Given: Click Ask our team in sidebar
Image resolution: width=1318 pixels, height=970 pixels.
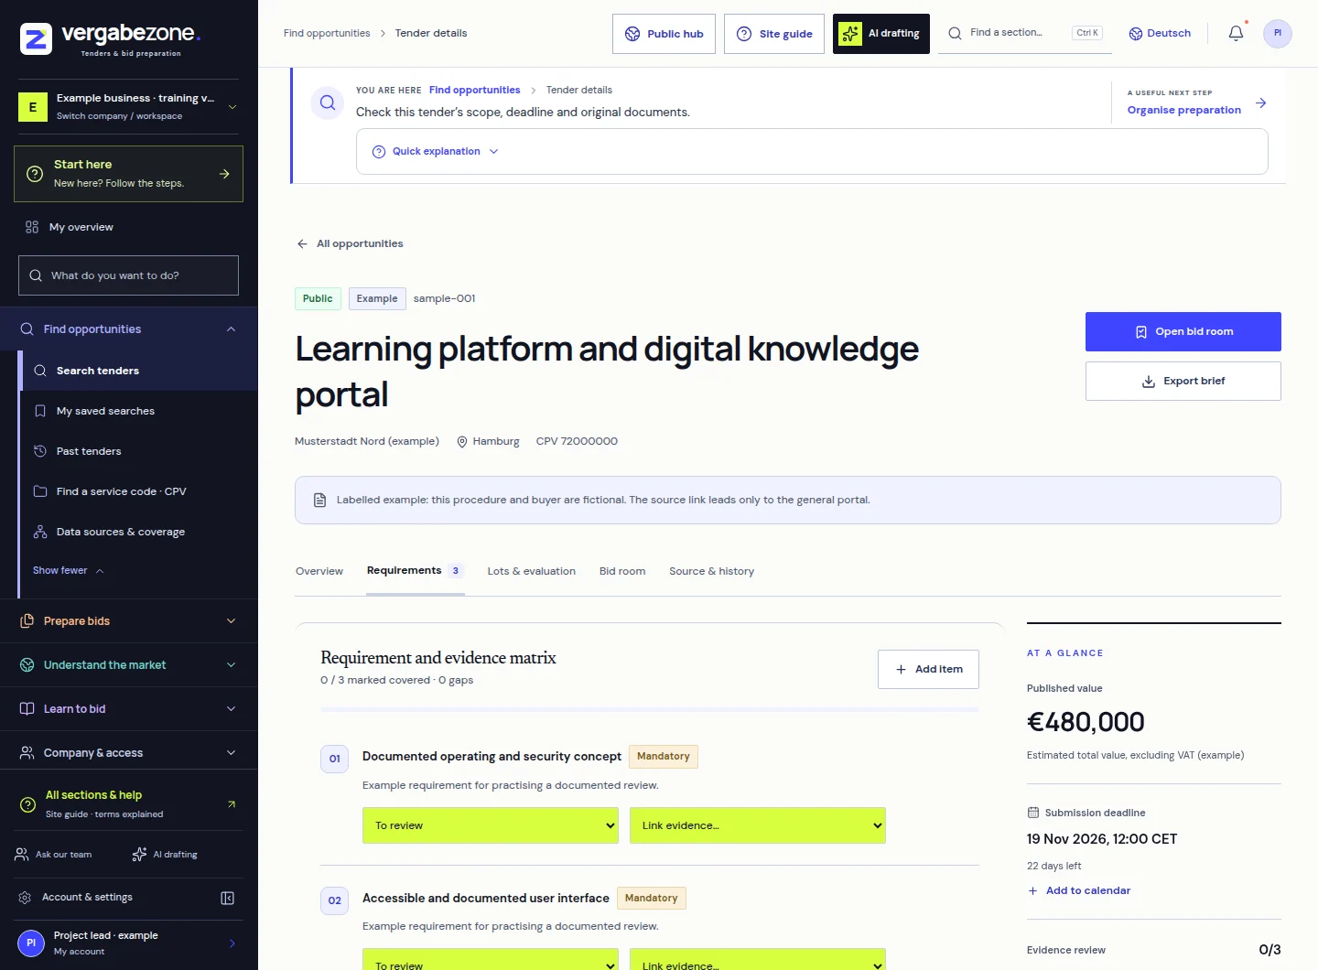Looking at the screenshot, I should point(54,855).
